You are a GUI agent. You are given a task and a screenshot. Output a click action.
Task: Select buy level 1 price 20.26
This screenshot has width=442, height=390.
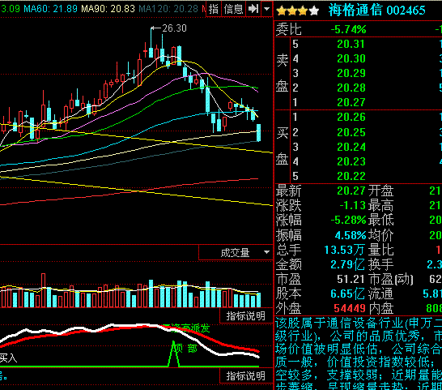(x=351, y=118)
